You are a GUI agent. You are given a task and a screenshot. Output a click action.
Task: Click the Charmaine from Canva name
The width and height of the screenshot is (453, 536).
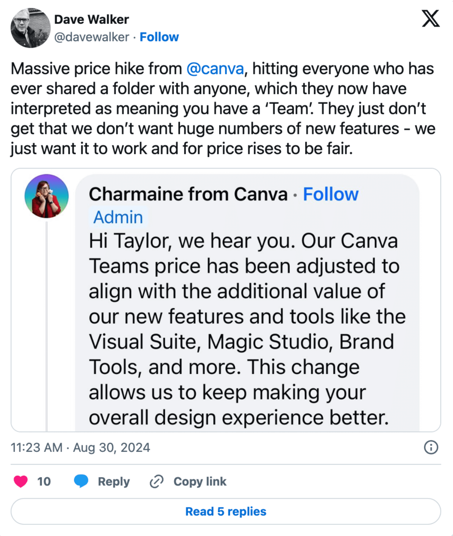188,194
